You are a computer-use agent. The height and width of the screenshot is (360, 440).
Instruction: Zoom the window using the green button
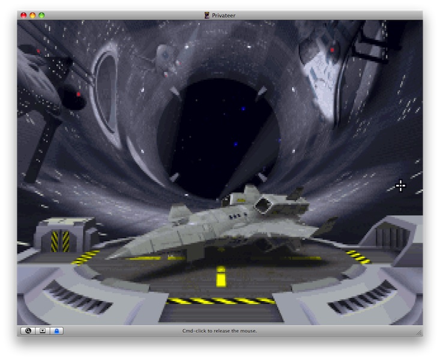point(42,15)
